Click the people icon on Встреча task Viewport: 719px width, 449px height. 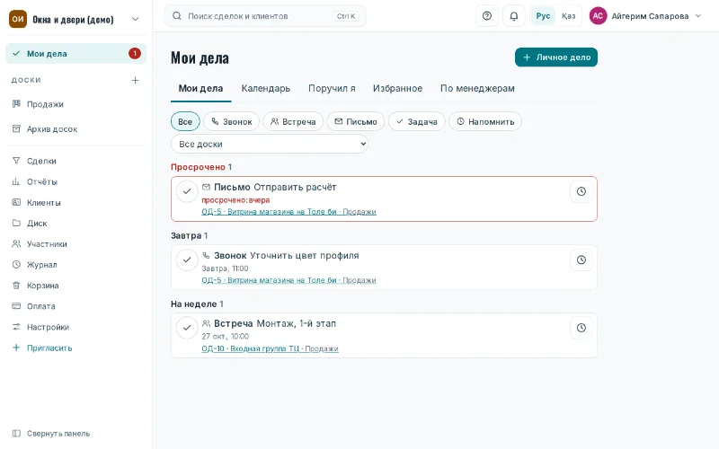click(x=207, y=323)
